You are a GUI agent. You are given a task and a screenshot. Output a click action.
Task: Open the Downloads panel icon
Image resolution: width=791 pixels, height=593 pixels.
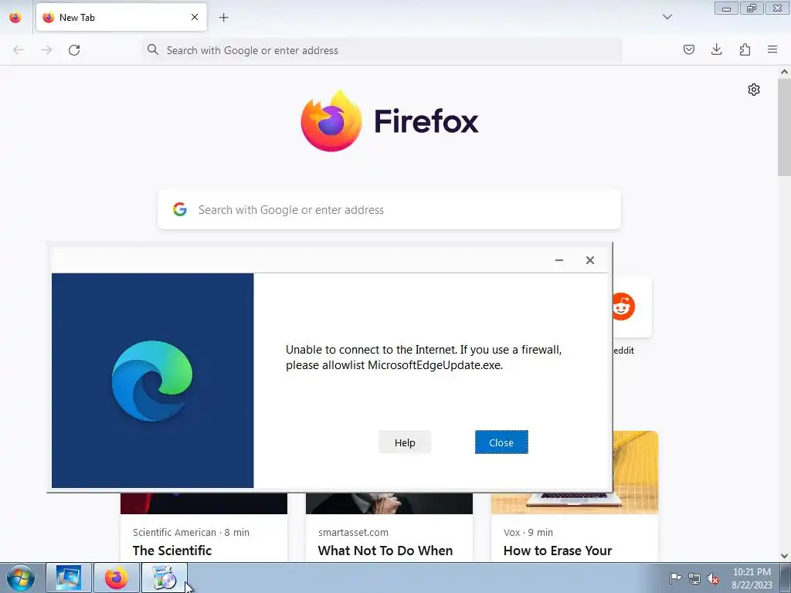point(716,49)
